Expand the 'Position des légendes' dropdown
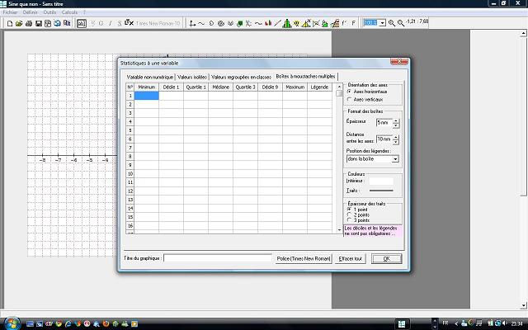528x330 pixels. point(395,158)
